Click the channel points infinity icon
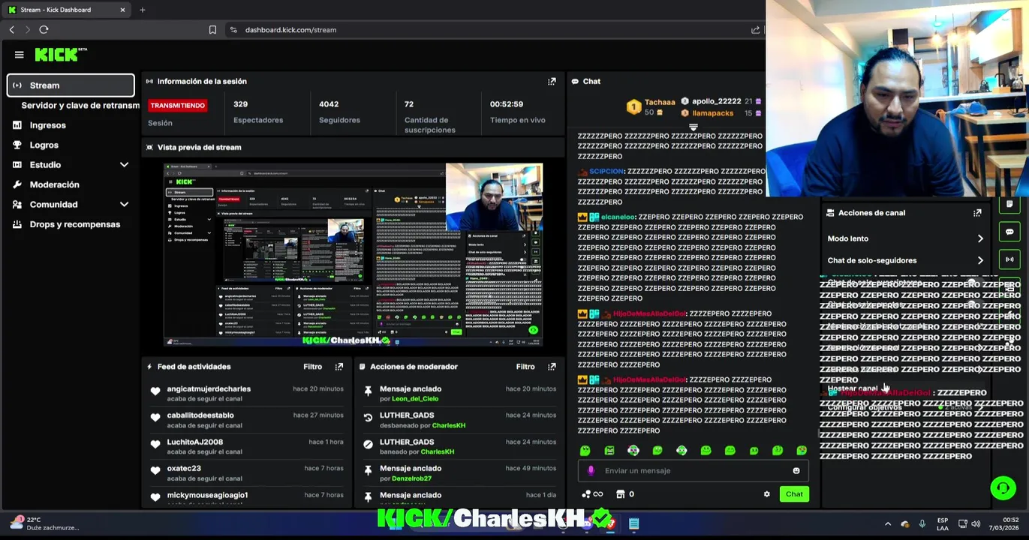The image size is (1029, 540). pyautogui.click(x=593, y=494)
